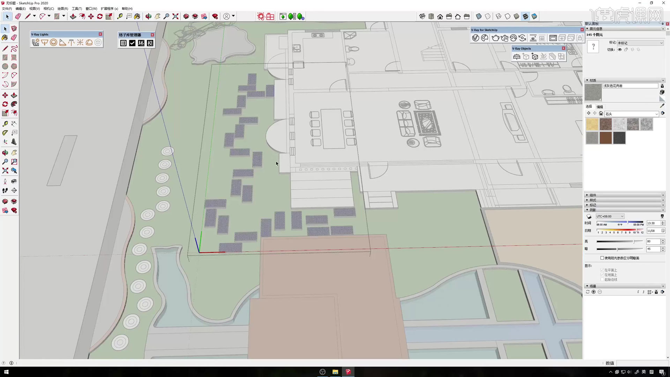Toggle 在平面上 checkbox
670x377 pixels.
[602, 270]
